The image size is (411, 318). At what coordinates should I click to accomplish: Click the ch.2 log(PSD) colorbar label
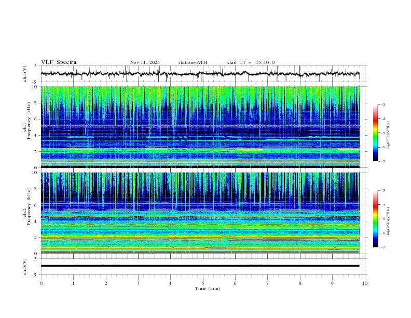388,221
